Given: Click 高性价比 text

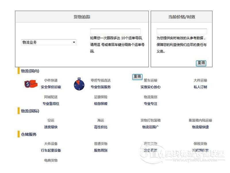Looking at the screenshot, I should tap(101, 127).
